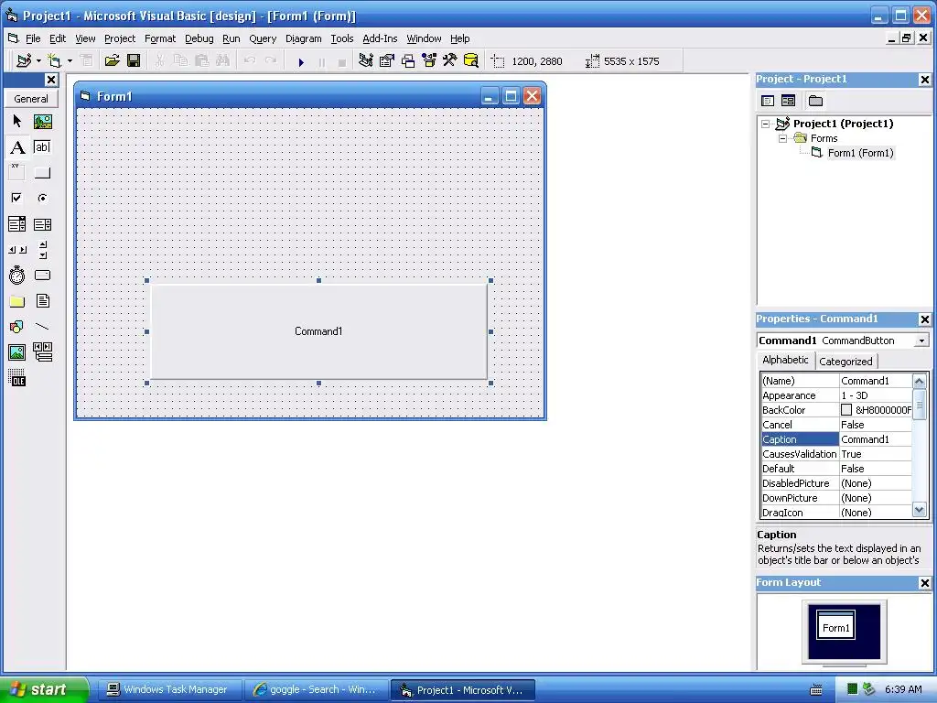937x703 pixels.
Task: Click View Code icon in Project panel
Action: (x=768, y=101)
